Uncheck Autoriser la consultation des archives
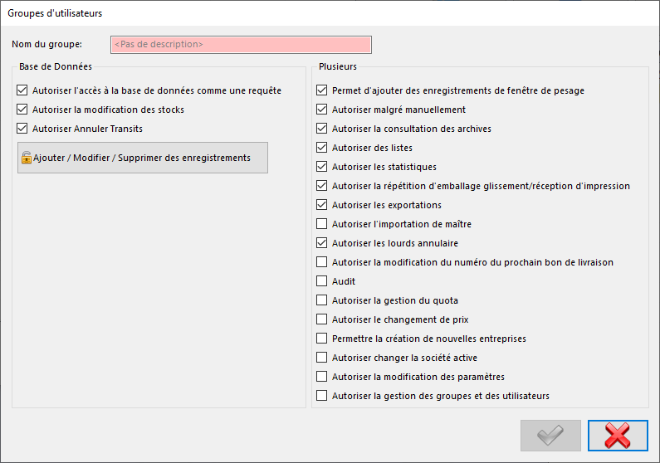Viewport: 660px width, 463px height. pyautogui.click(x=321, y=129)
